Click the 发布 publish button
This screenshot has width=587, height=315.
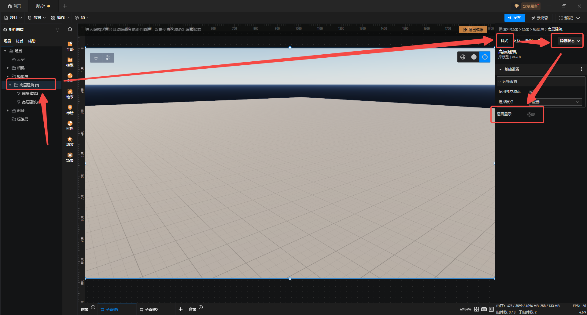(x=514, y=18)
